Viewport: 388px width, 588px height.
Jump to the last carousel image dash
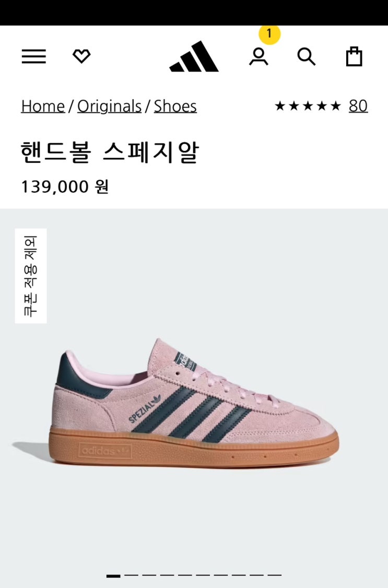(274, 575)
